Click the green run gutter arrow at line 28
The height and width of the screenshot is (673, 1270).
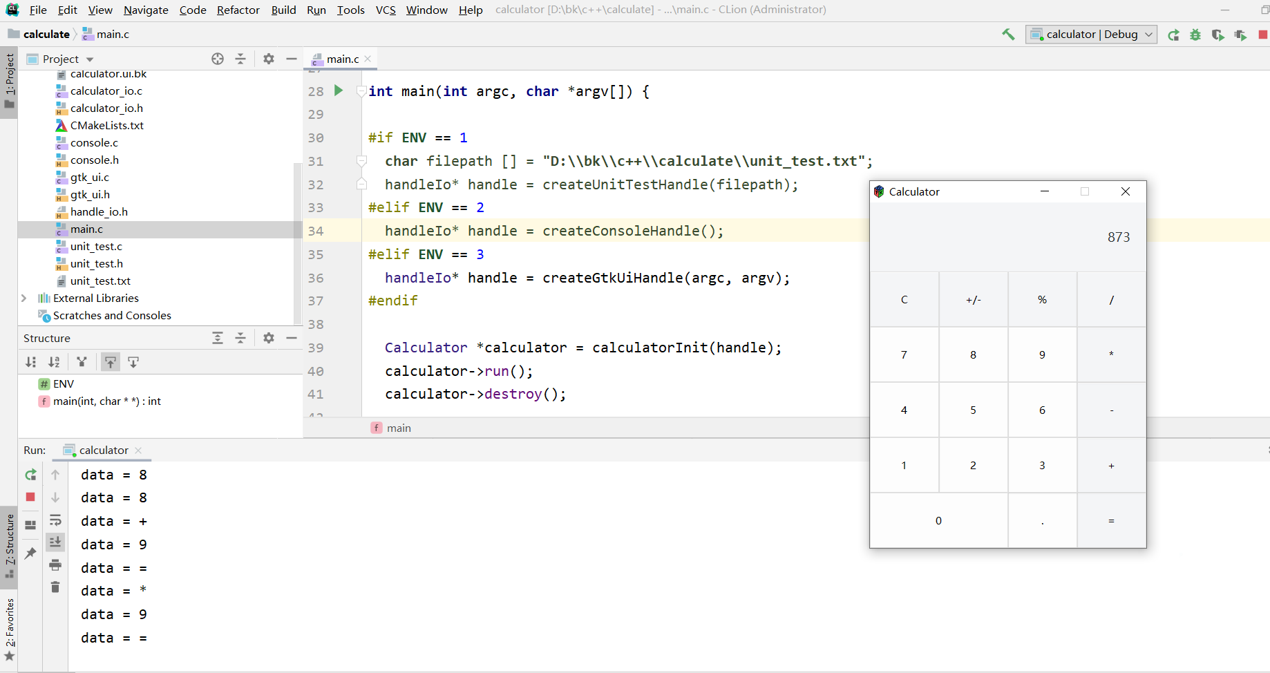[339, 91]
